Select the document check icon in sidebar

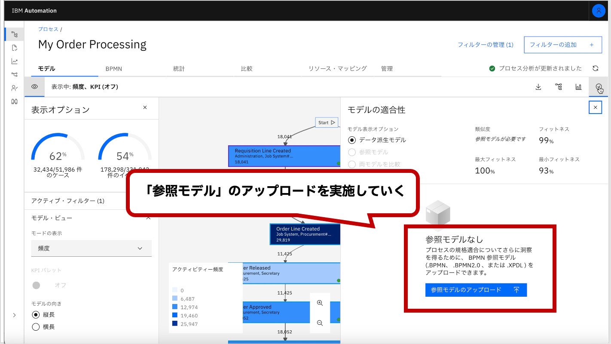point(14,48)
